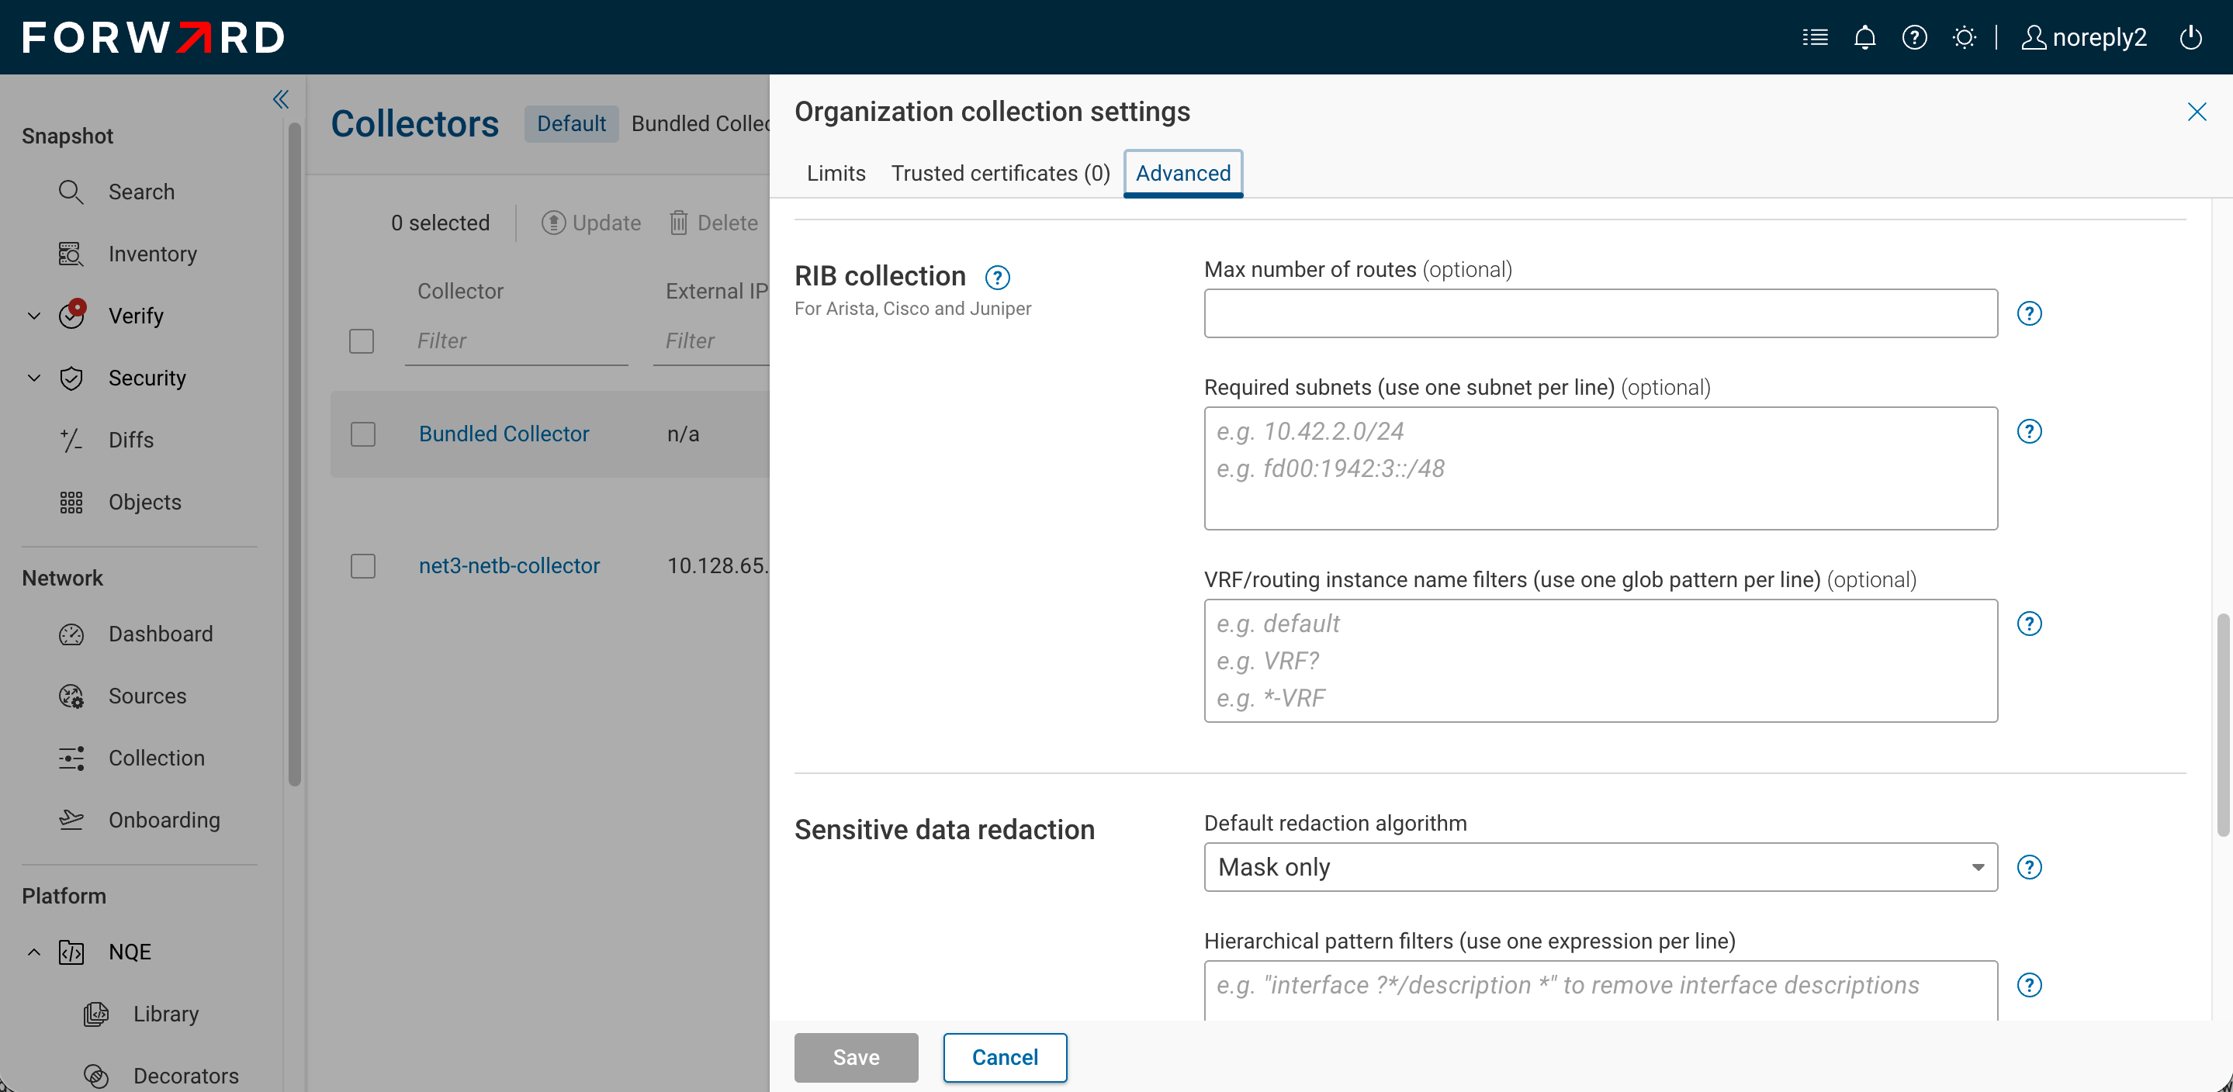
Task: Expand the Security submenu chevron
Action: click(x=34, y=378)
